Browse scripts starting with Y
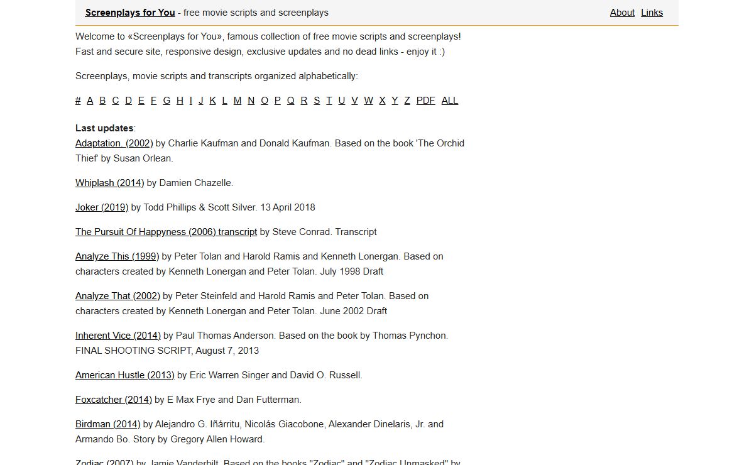The image size is (754, 465). click(395, 101)
